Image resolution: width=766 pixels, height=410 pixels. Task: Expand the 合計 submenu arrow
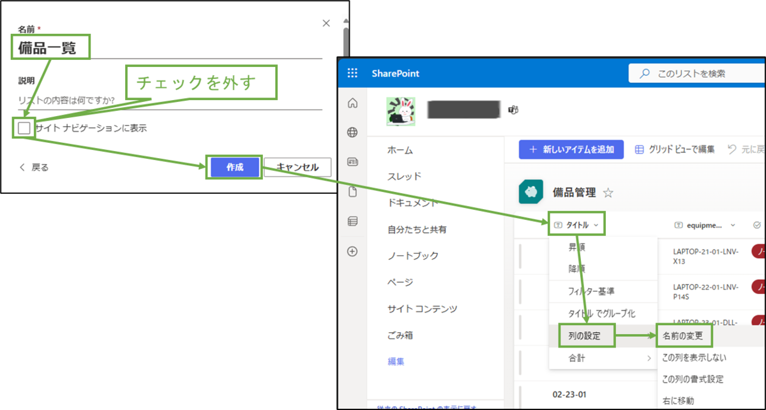coord(649,359)
